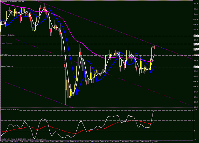Click the "14 Mar 12:00" time axis label
The image size is (199, 143).
click(x=65, y=142)
